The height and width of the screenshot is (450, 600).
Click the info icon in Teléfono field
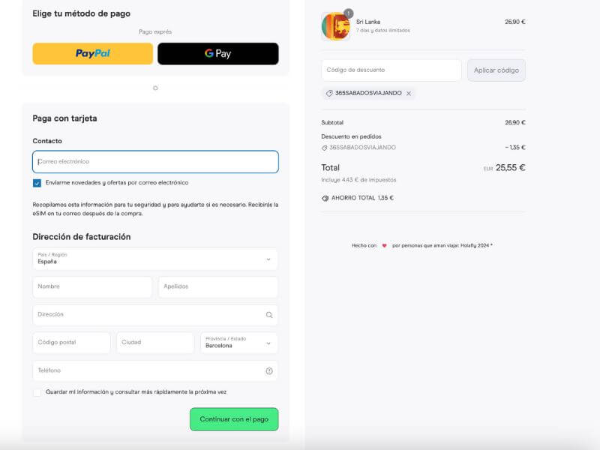pyautogui.click(x=269, y=370)
